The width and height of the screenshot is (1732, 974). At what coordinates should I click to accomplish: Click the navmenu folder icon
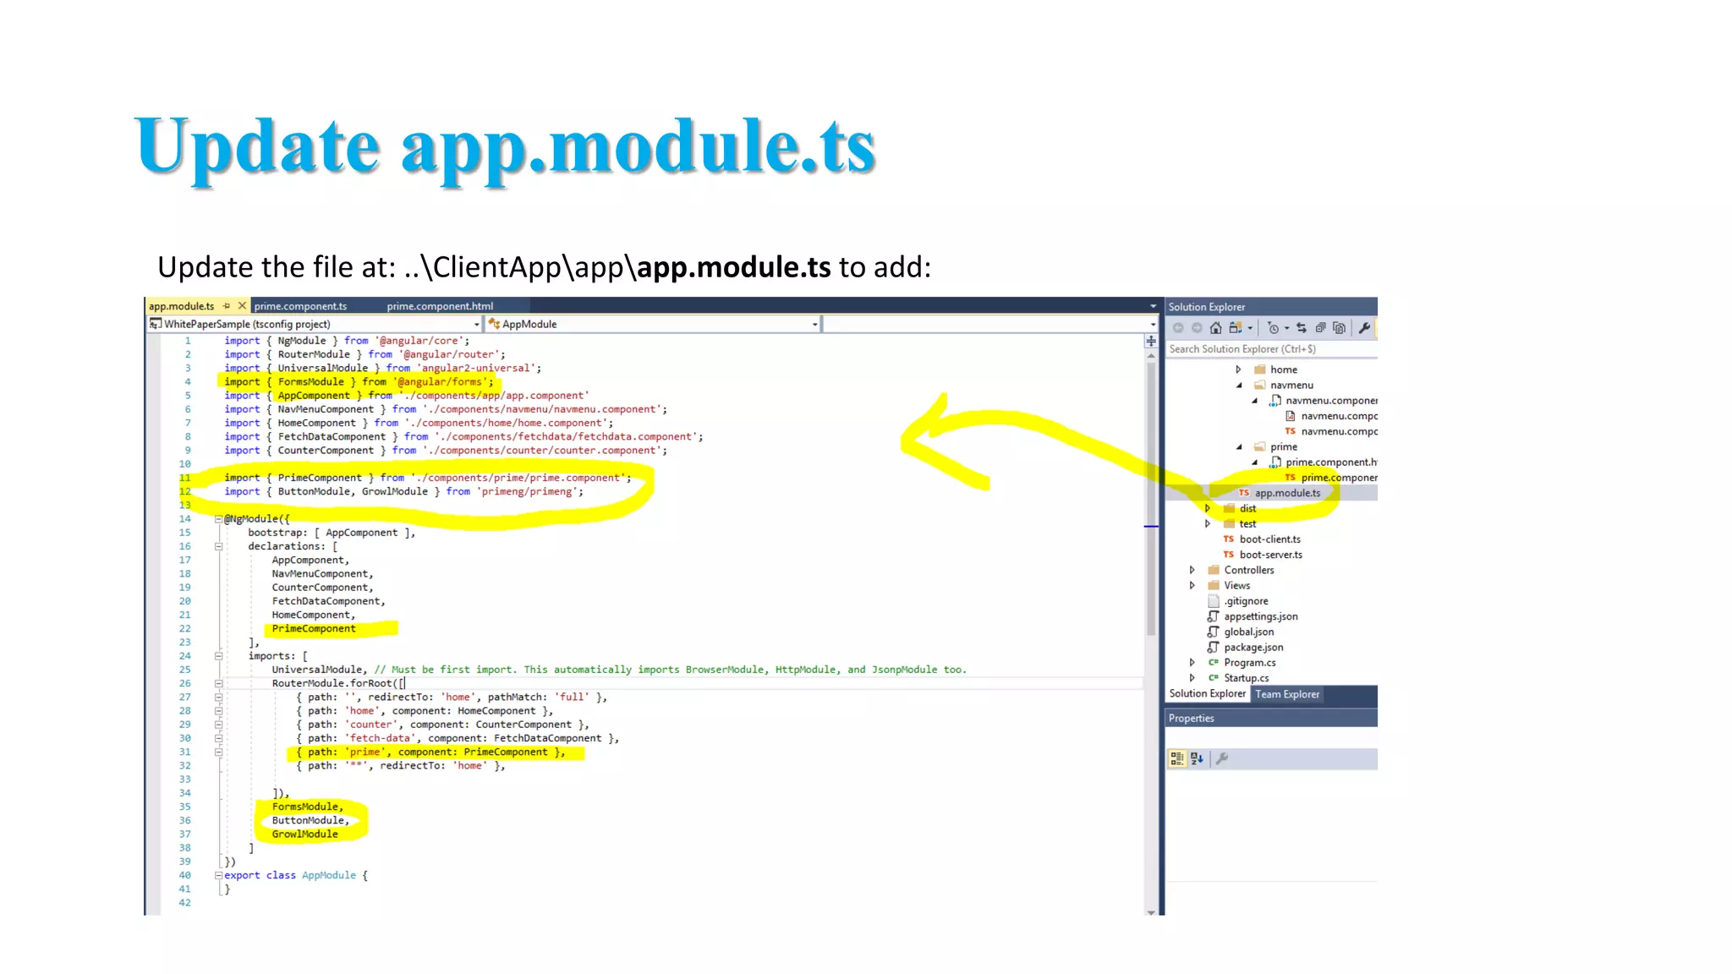tap(1260, 386)
